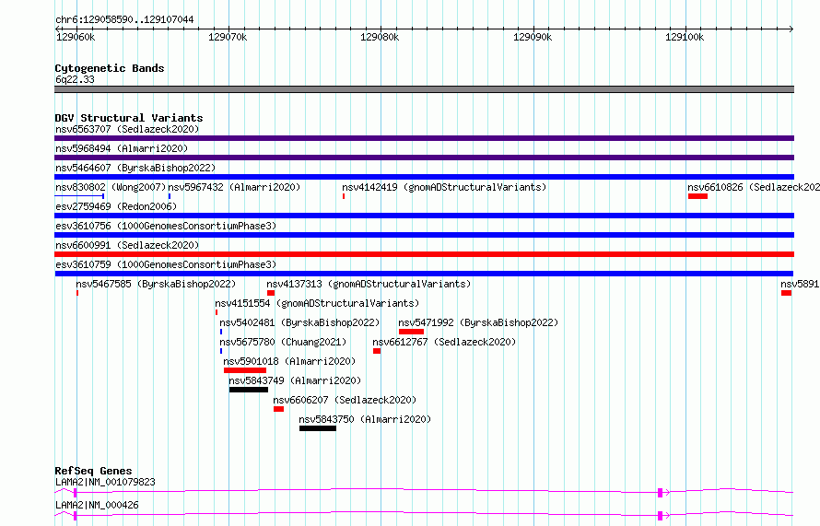Click the nsv5402481 (ByrskaBishop2022) label
Viewport: 820px width, 526px height.
pyautogui.click(x=299, y=322)
